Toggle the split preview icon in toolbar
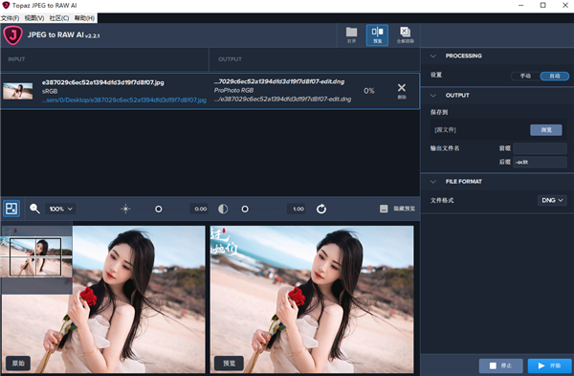The image size is (574, 376). [x=377, y=35]
